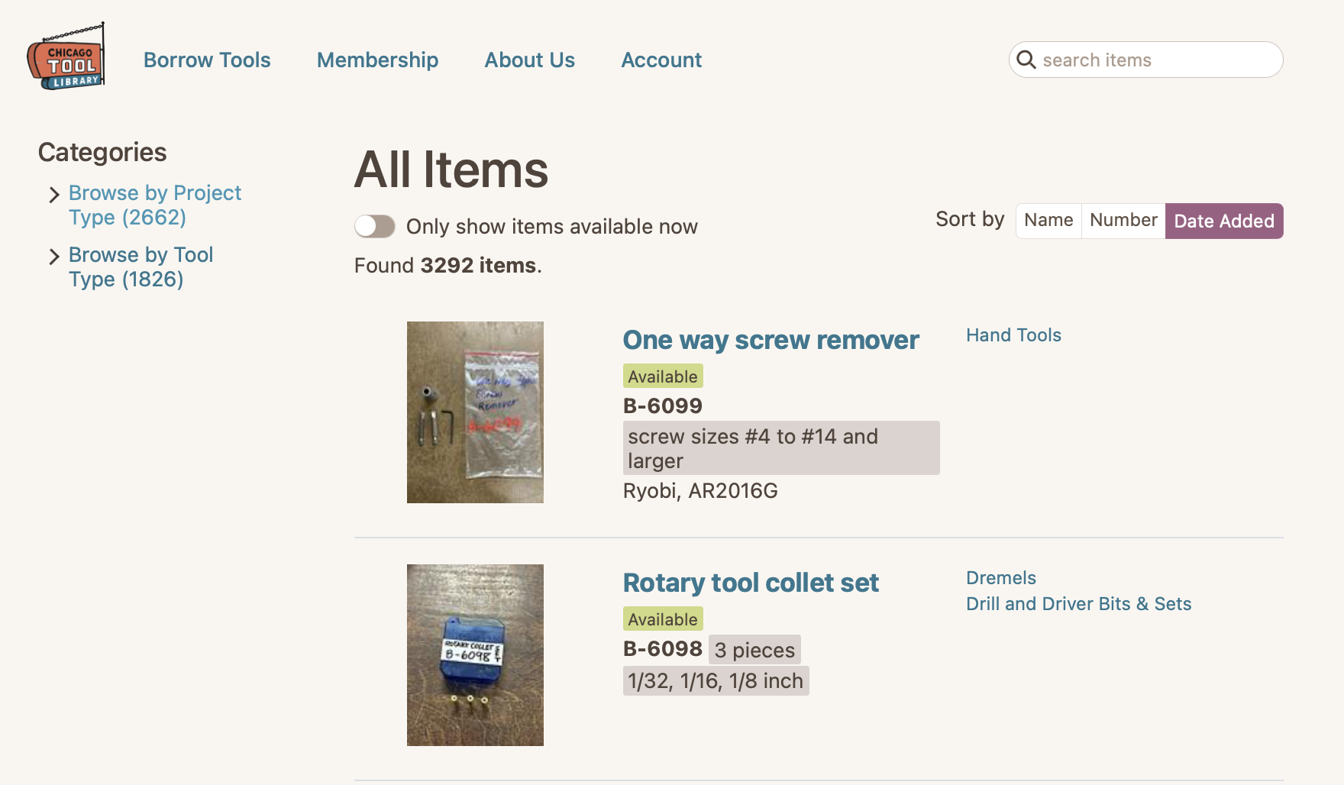Open the Borrow Tools menu
Viewport: 1344px width, 785px height.
[207, 60]
